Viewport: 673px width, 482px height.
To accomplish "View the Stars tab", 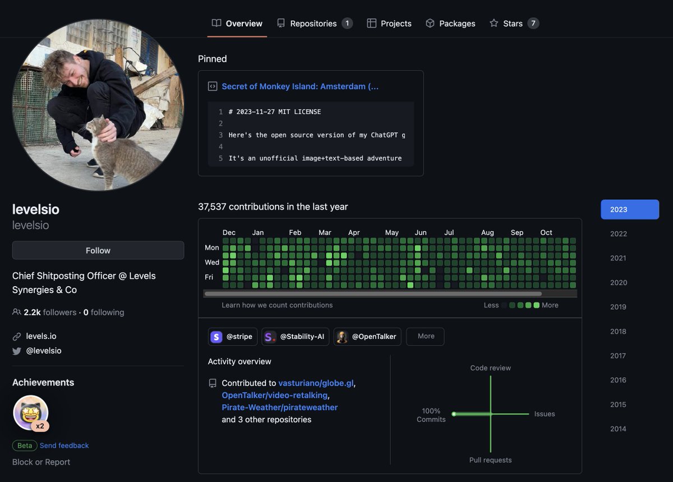I will click(x=514, y=24).
